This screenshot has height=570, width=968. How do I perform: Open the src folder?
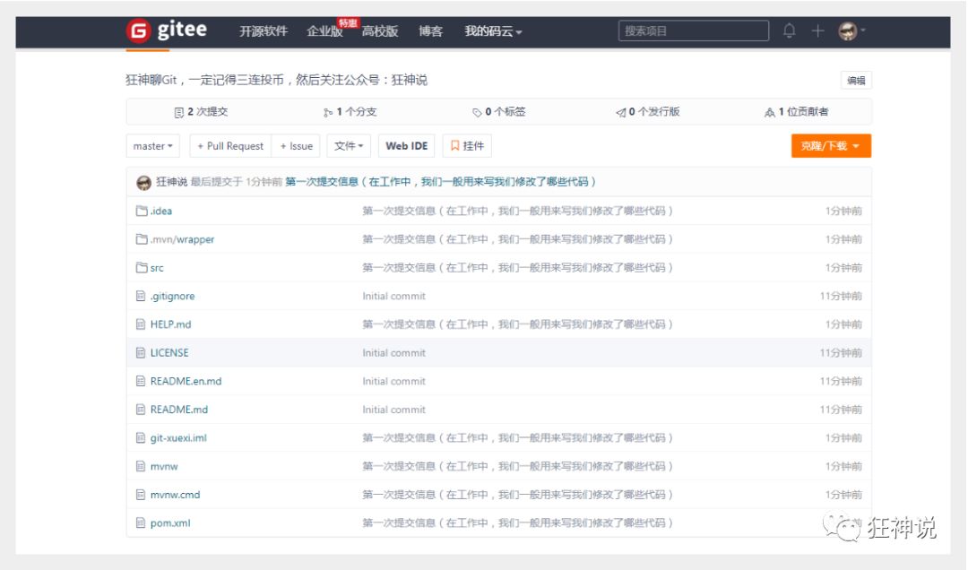point(157,268)
